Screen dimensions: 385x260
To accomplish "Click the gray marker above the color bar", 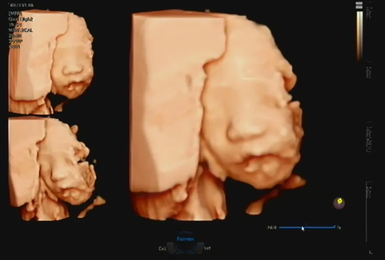I will [x=359, y=5].
